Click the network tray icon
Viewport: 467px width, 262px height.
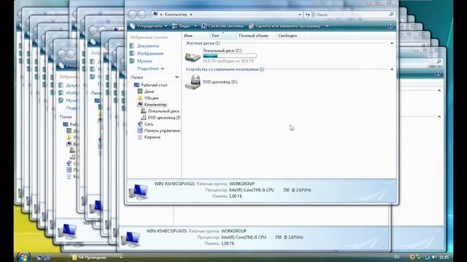pos(428,257)
